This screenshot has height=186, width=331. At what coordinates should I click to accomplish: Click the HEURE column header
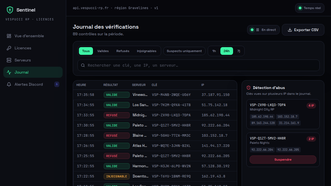click(x=81, y=85)
